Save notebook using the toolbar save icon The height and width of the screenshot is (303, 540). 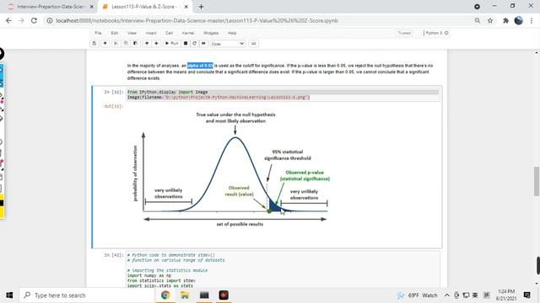click(94, 43)
